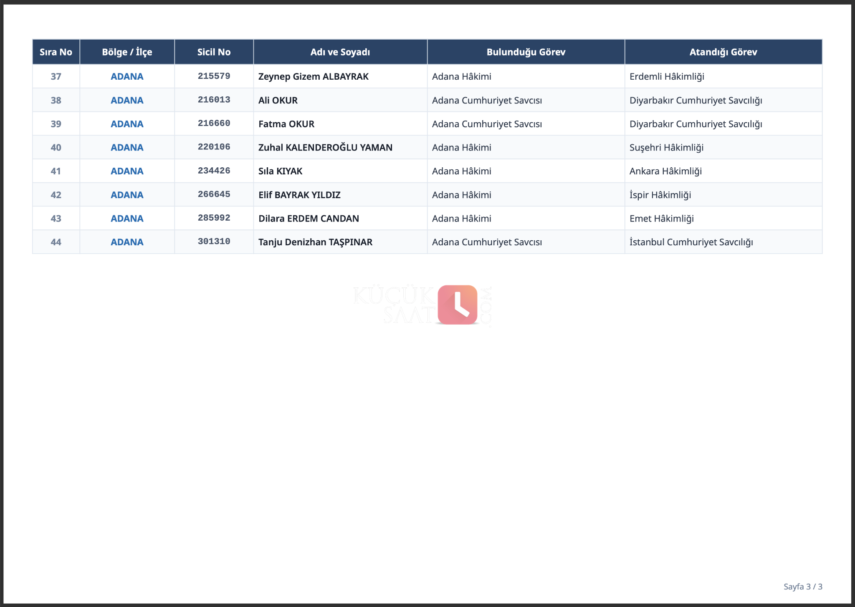Screen dimensions: 855x607
Task: Click the İspir Hâkimliği cell
Action: tap(723, 195)
